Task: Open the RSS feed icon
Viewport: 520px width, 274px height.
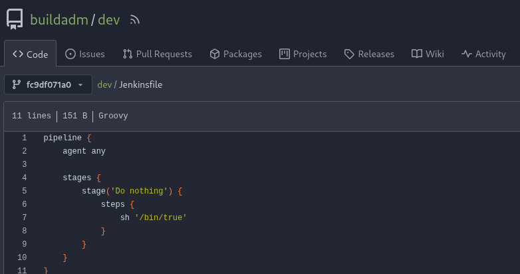Action: coord(135,20)
